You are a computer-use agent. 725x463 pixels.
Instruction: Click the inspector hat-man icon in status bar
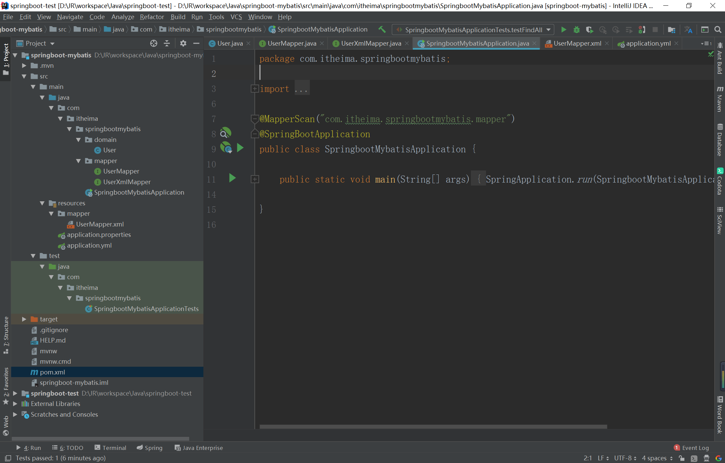click(707, 458)
